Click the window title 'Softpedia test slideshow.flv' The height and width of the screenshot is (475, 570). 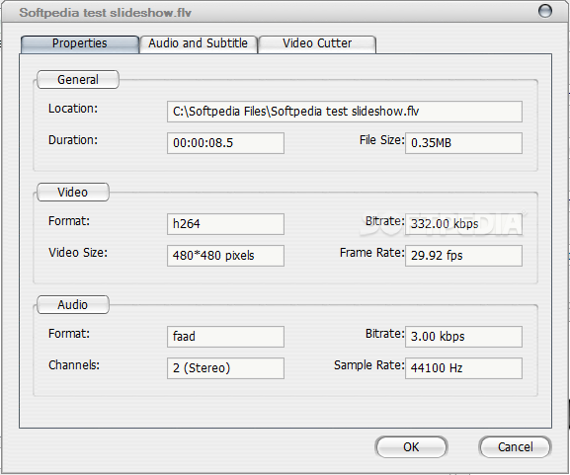pyautogui.click(x=105, y=13)
